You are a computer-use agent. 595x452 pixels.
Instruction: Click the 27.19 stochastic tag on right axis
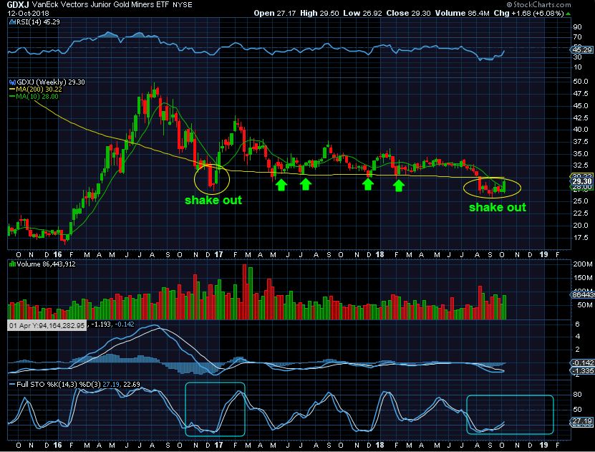582,421
